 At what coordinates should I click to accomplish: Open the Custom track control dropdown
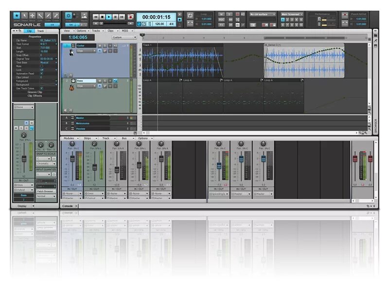124,37
